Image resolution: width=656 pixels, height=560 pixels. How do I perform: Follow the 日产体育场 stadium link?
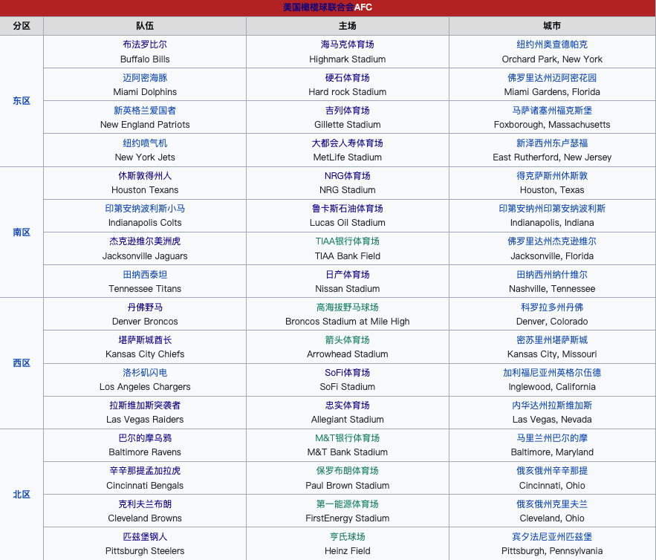click(347, 274)
